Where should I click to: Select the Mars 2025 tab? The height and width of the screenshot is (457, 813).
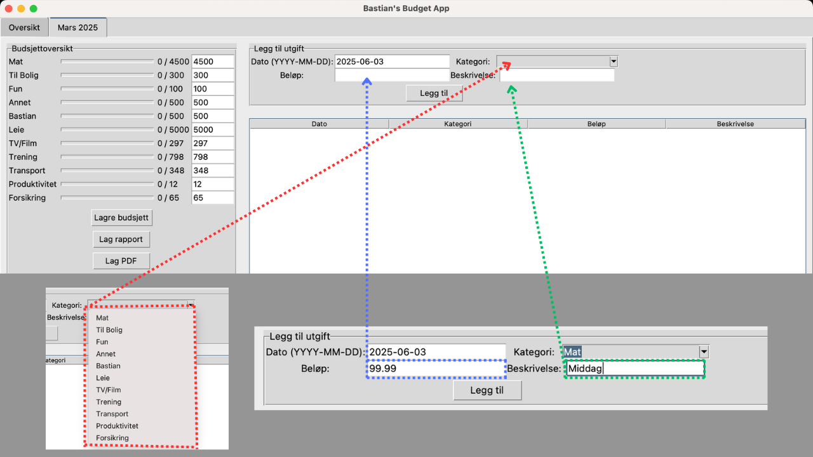(77, 28)
